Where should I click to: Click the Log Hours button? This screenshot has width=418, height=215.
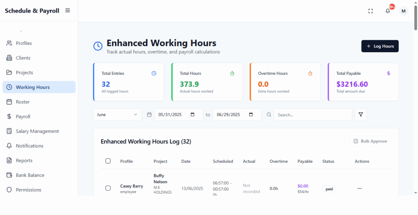pos(380,46)
